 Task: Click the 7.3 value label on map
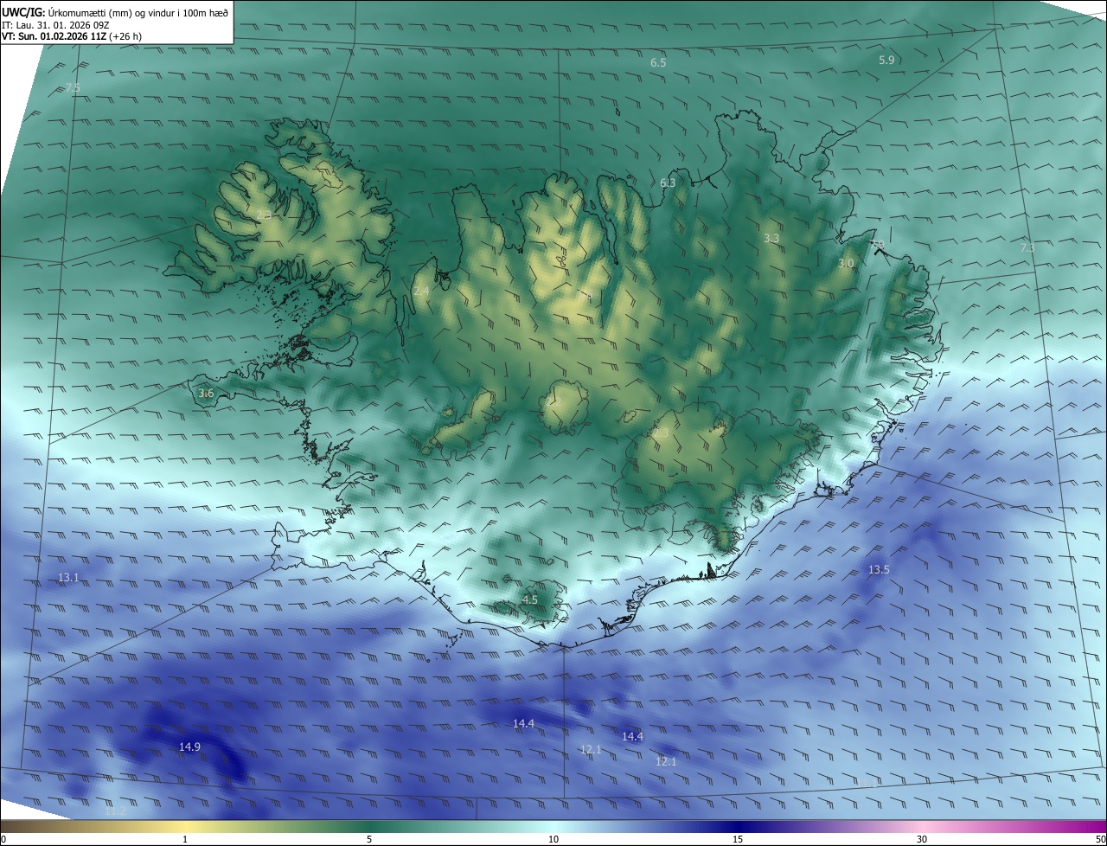[x=1027, y=247]
